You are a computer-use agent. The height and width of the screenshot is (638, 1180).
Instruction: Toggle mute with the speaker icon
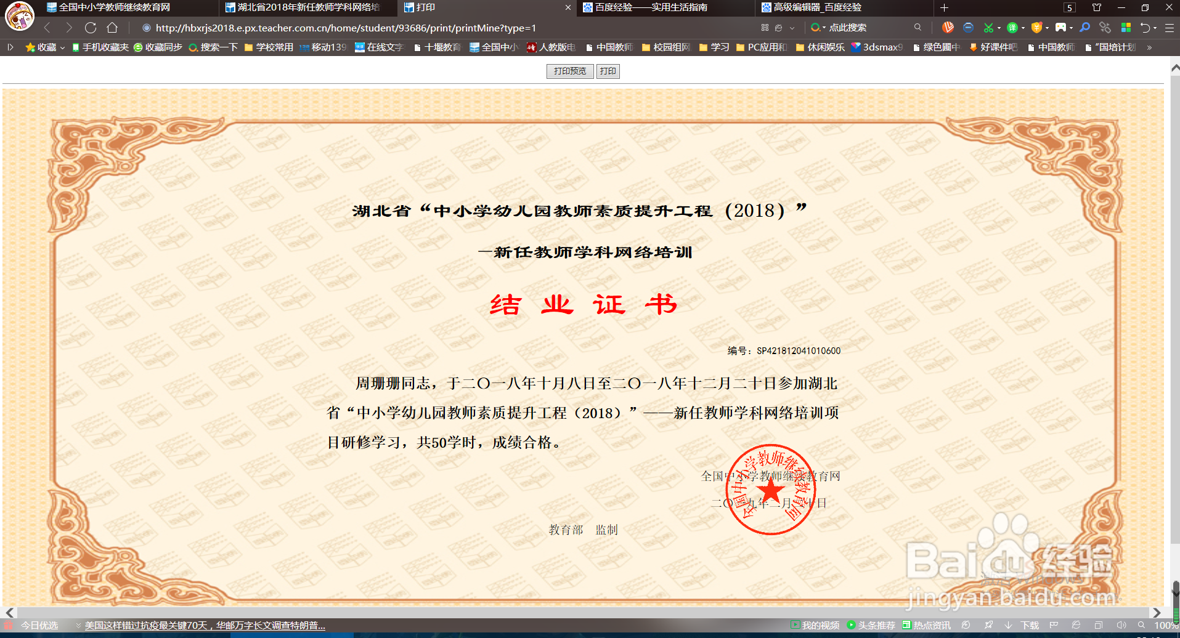click(x=1123, y=625)
